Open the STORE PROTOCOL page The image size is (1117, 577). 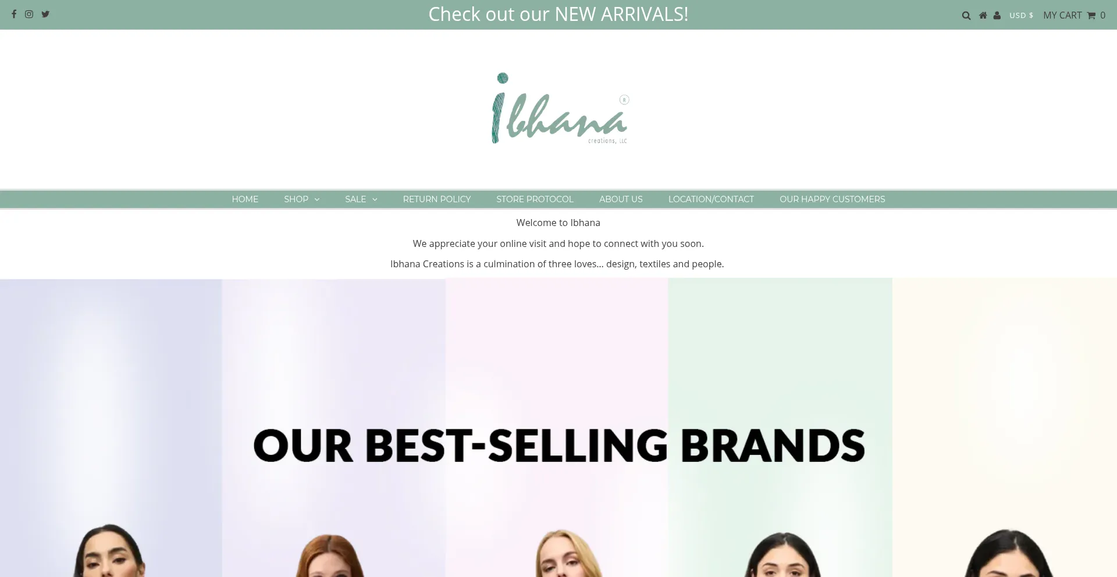(535, 199)
